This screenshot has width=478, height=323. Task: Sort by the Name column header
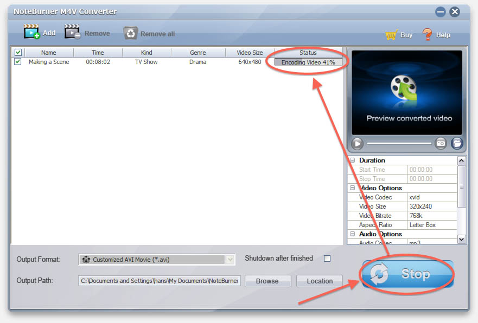(x=49, y=53)
